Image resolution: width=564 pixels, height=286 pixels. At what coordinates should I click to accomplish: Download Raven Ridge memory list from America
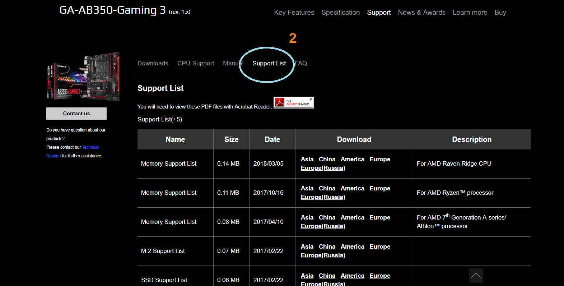pos(353,159)
